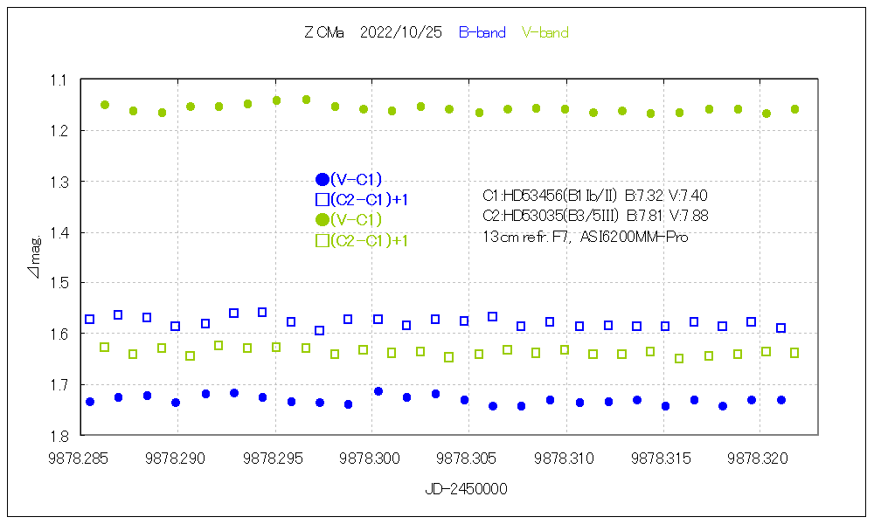The height and width of the screenshot is (524, 874).
Task: Select the rightmost blue filled data point
Action: [x=780, y=400]
